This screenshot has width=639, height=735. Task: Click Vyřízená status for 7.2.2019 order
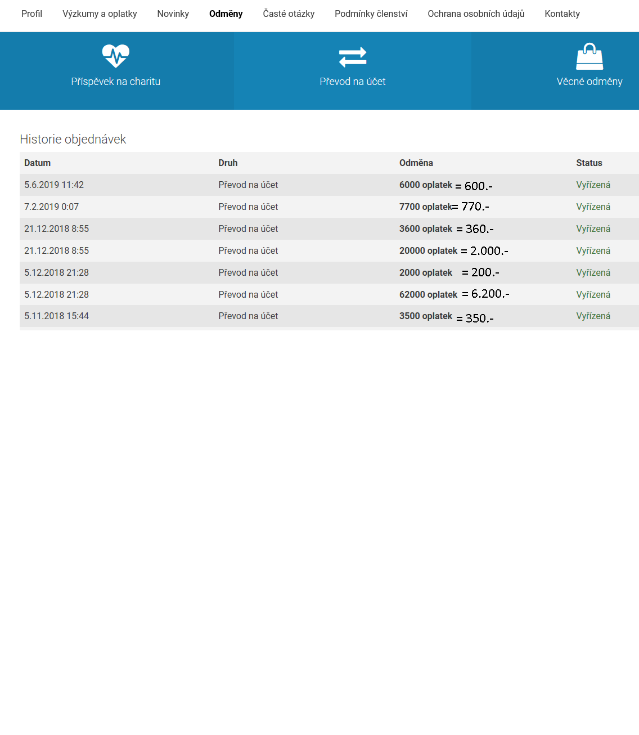[593, 207]
